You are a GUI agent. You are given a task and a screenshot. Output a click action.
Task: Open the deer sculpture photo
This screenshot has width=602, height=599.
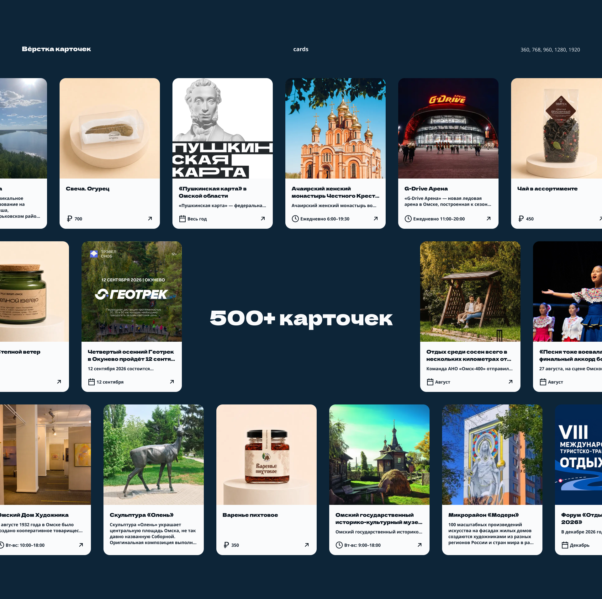(154, 455)
